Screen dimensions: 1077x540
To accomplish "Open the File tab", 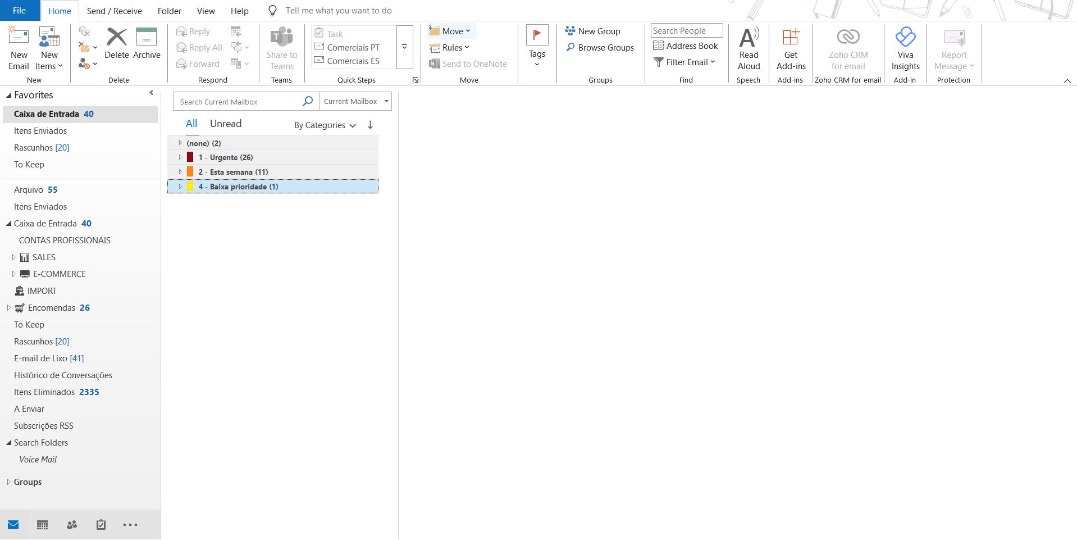I will coord(20,11).
